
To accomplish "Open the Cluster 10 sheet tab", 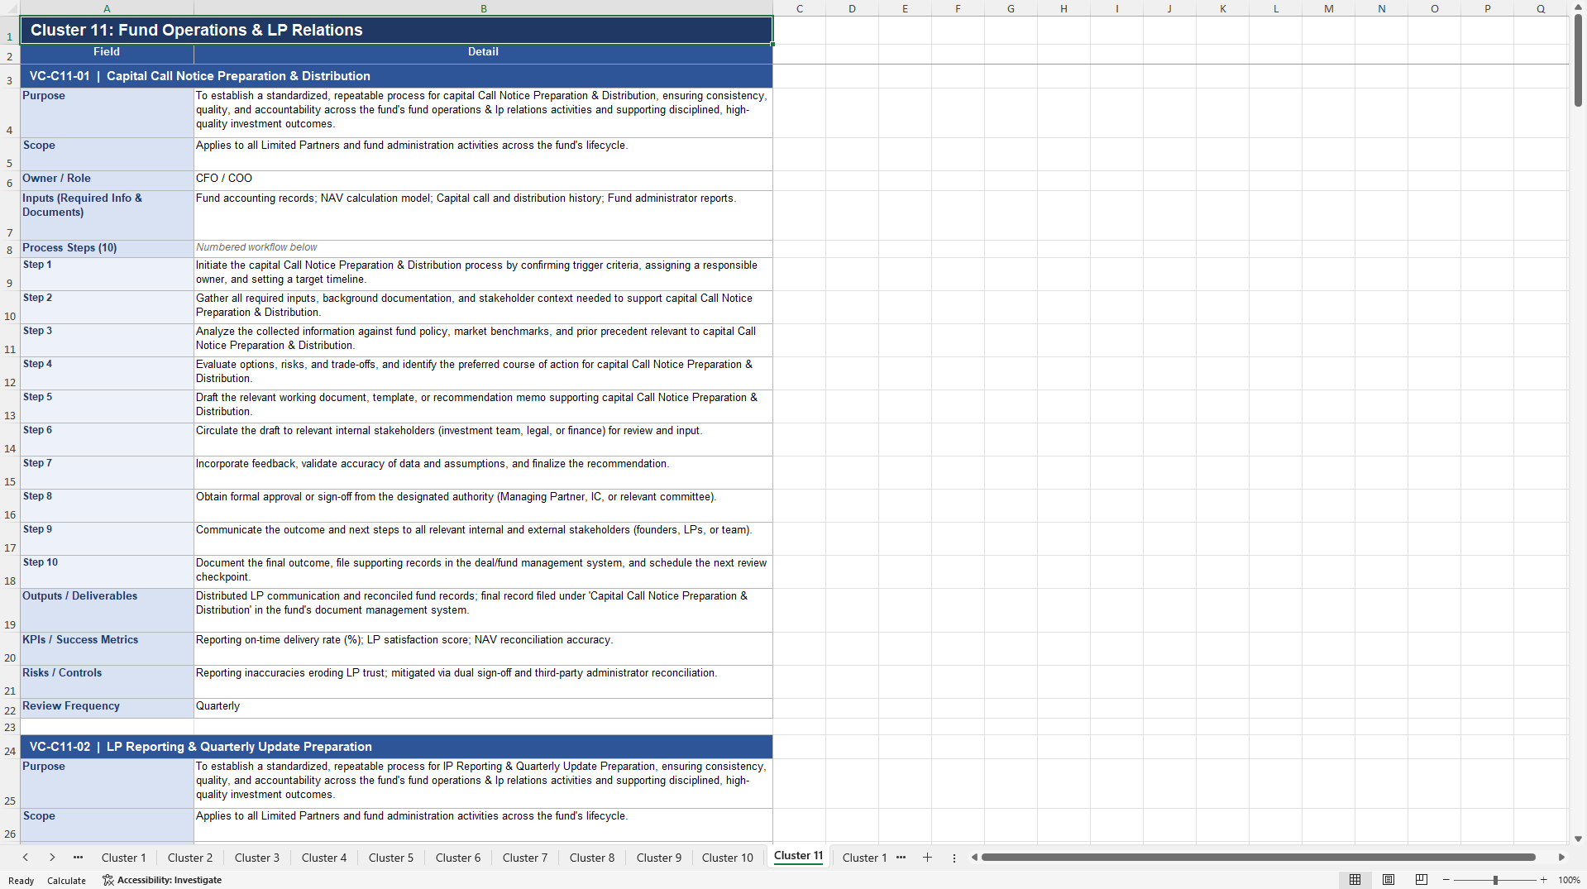I will [x=728, y=858].
